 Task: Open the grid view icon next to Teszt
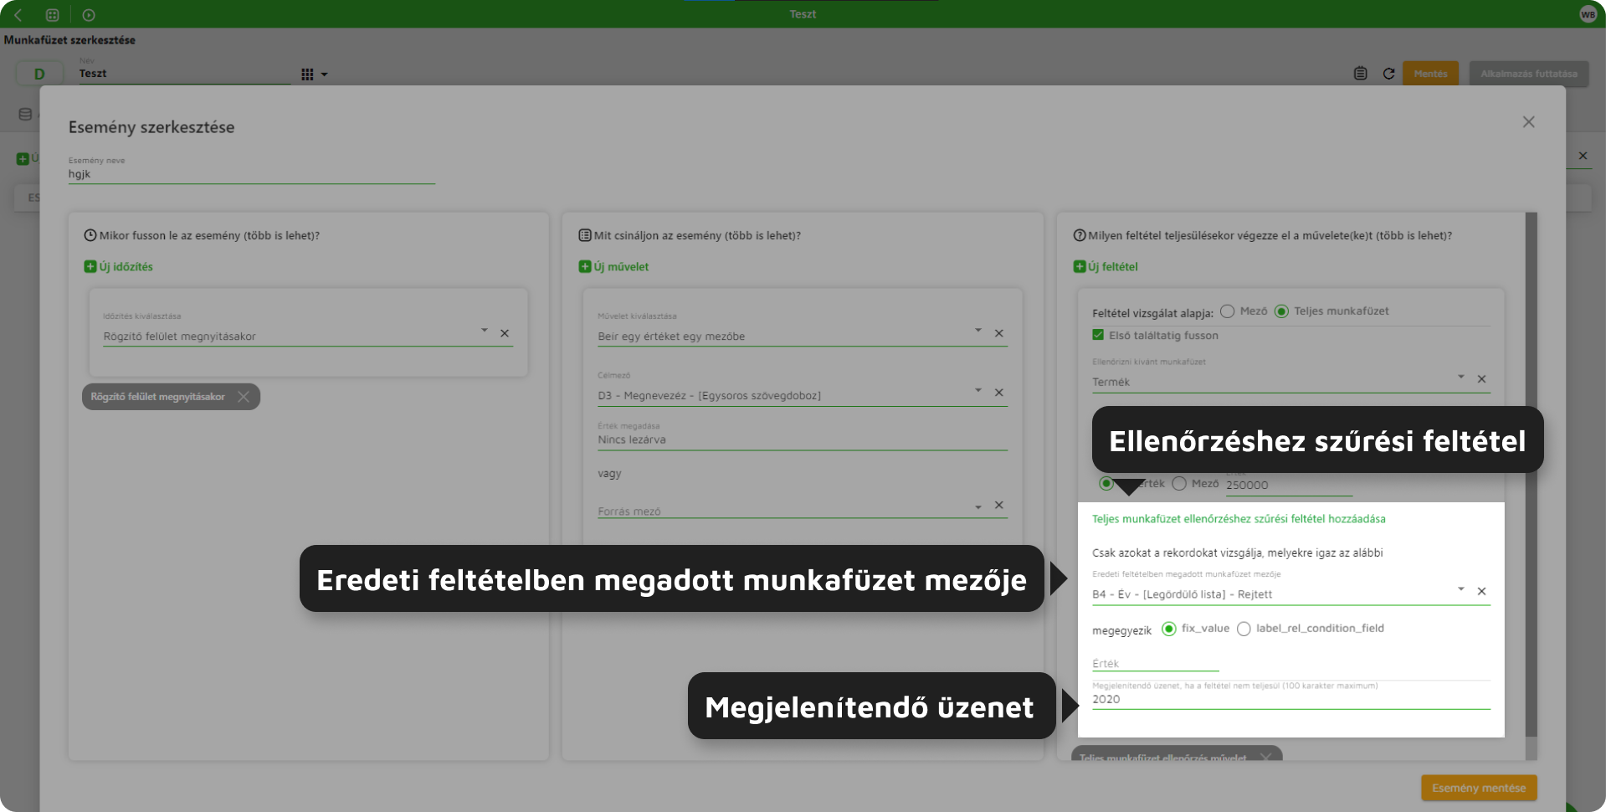coord(307,75)
